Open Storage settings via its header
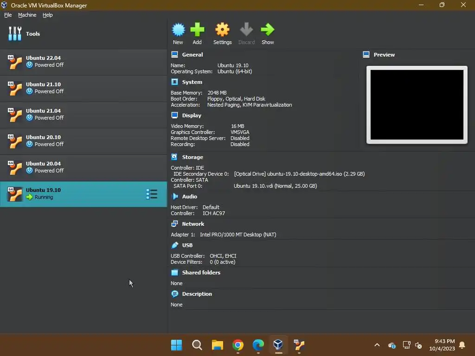The height and width of the screenshot is (356, 475). pos(193,157)
